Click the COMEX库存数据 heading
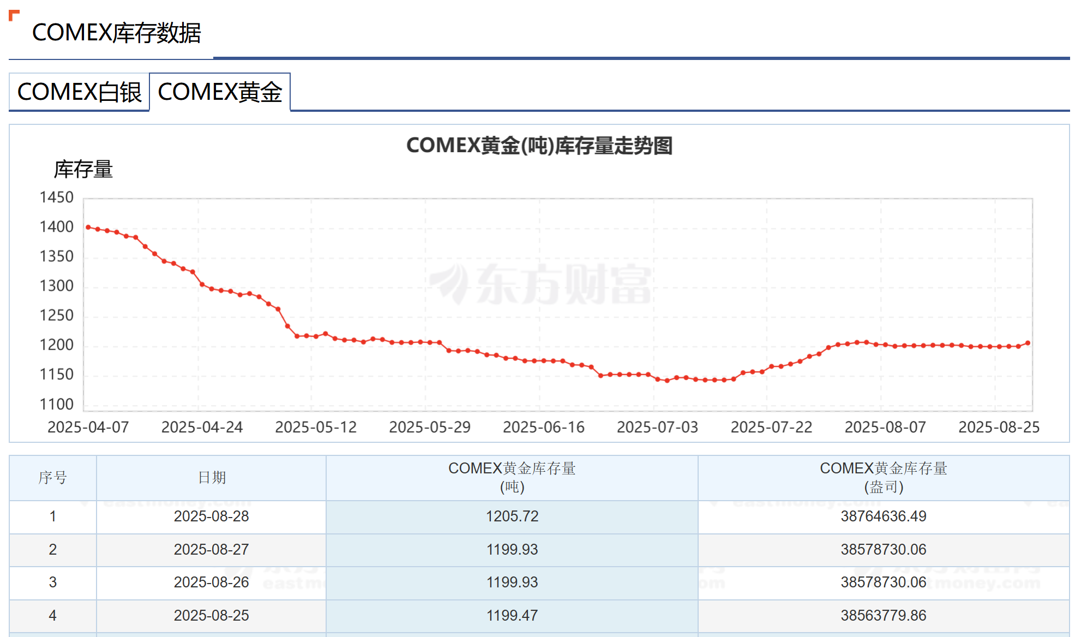The image size is (1081, 637). [x=116, y=33]
